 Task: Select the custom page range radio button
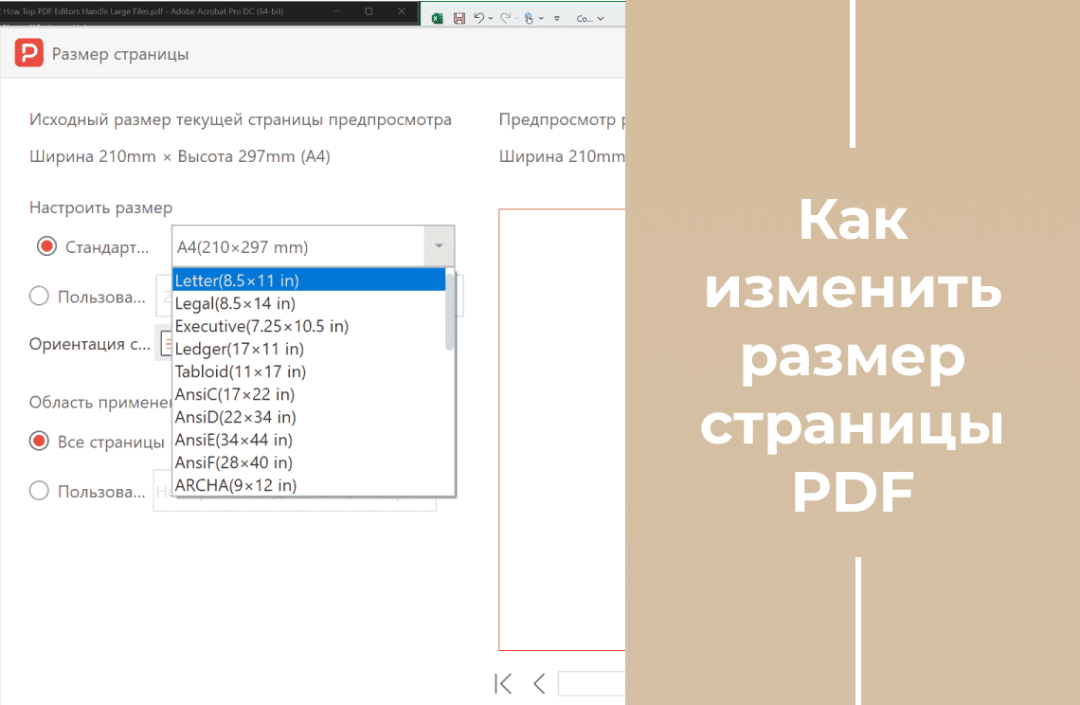click(x=40, y=491)
